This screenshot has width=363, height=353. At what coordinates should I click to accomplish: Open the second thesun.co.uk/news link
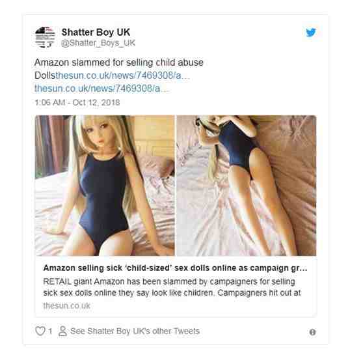(102, 89)
